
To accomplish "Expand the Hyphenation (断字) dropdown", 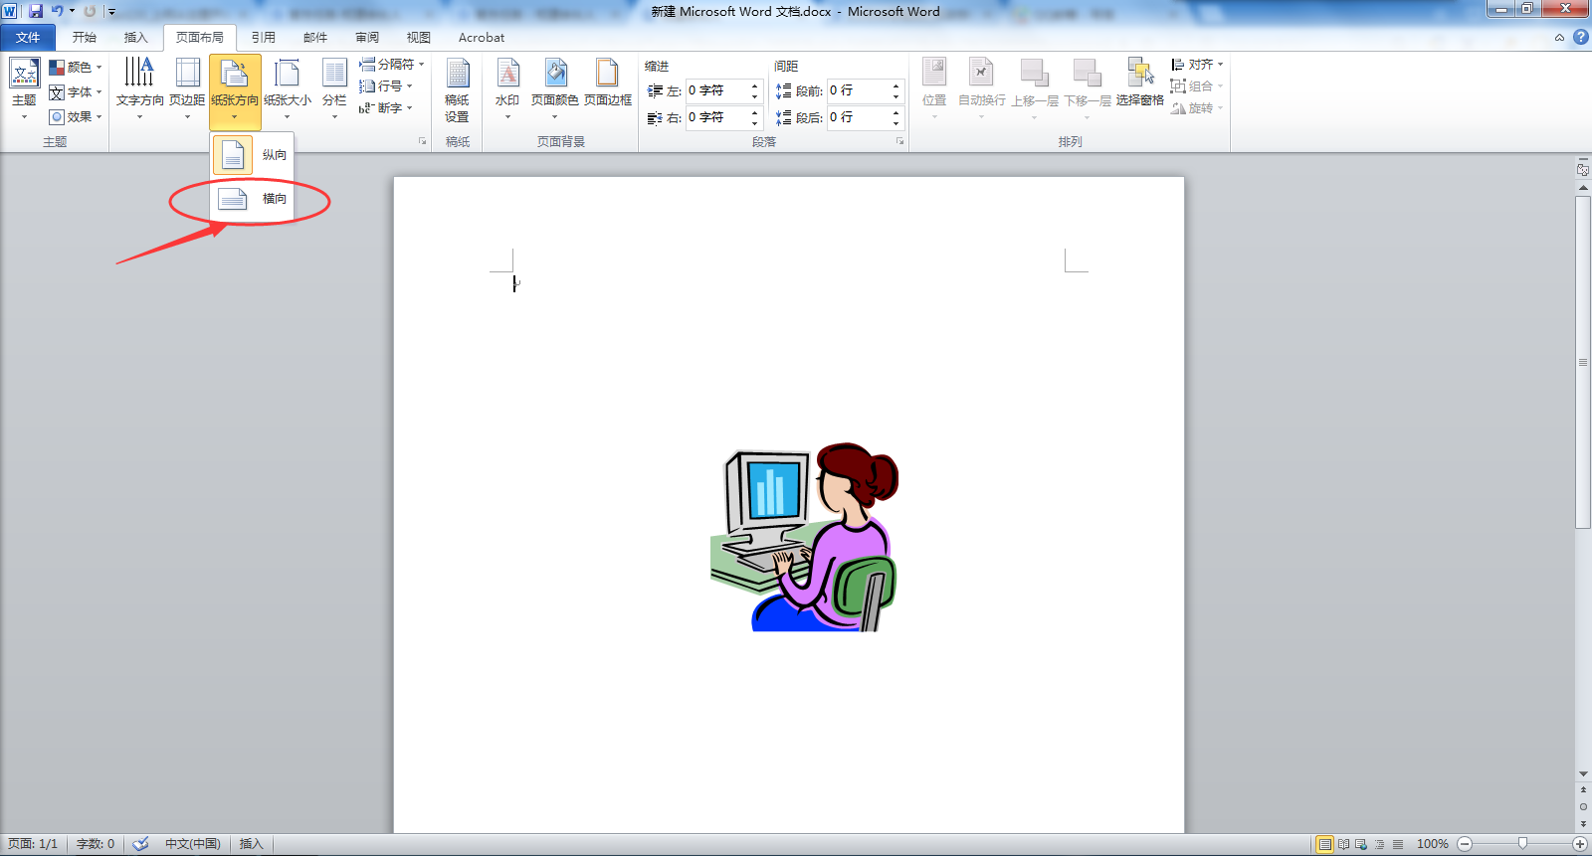I will pyautogui.click(x=386, y=107).
